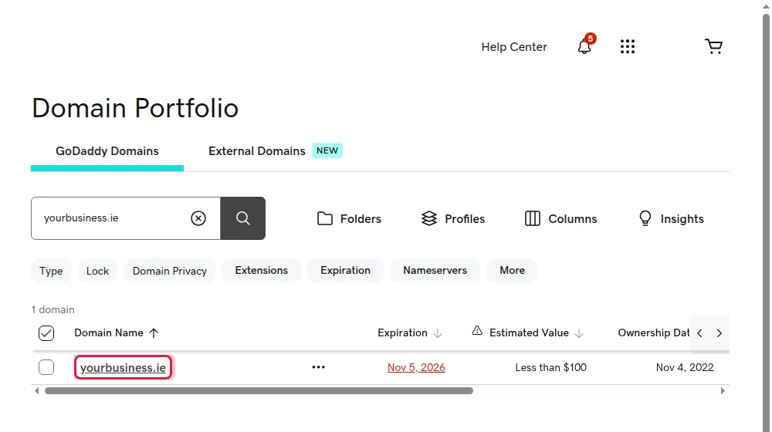Screen dimensions: 772x432
Task: Click the horizontal table scrollbar thumb
Action: 259,390
